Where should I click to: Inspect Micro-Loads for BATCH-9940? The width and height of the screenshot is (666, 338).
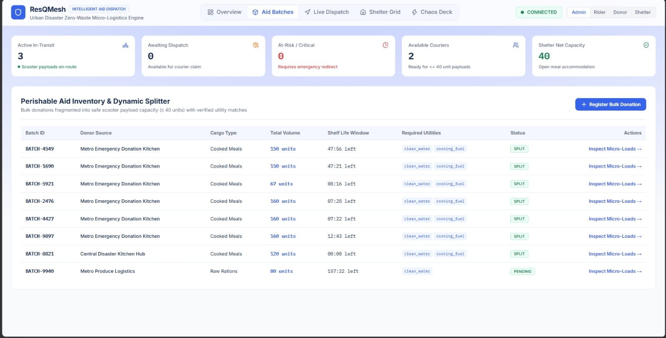(615, 271)
